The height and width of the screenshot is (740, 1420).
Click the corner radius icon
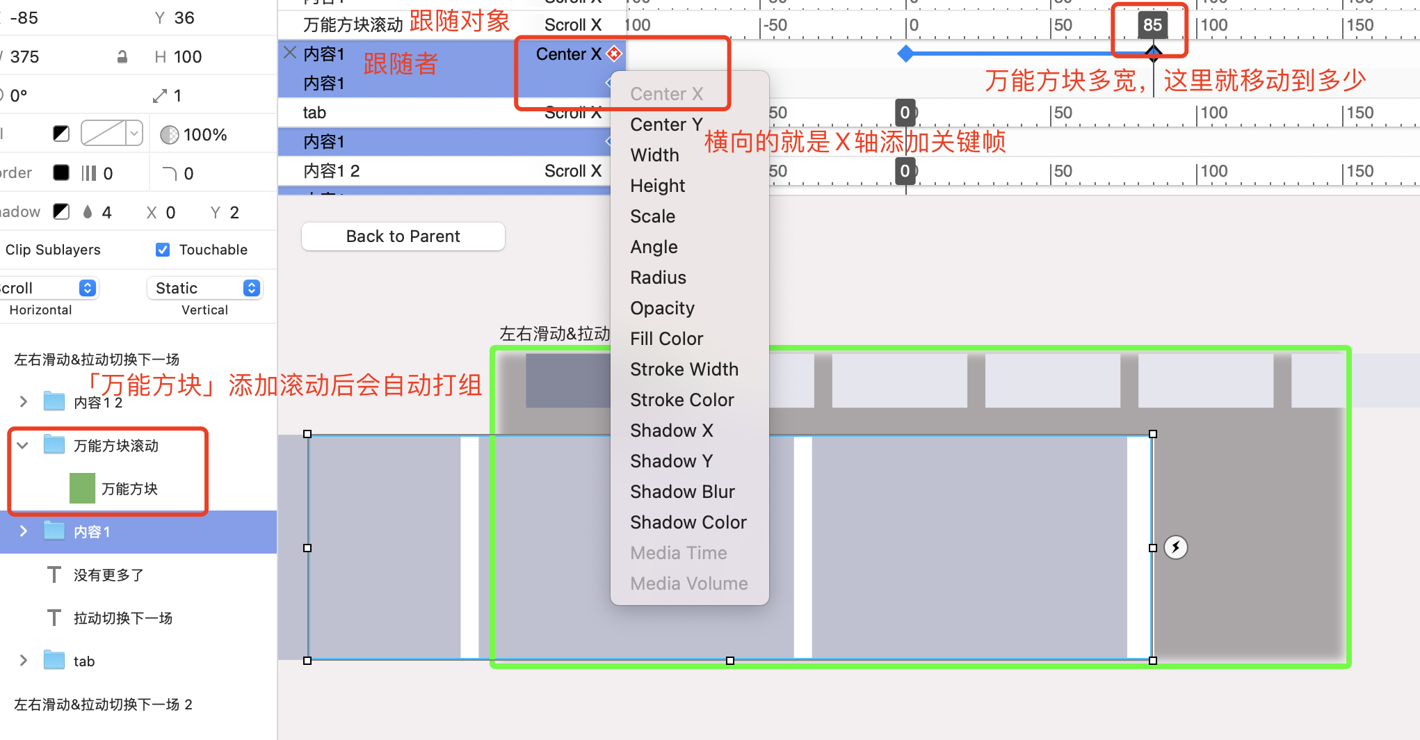point(170,173)
